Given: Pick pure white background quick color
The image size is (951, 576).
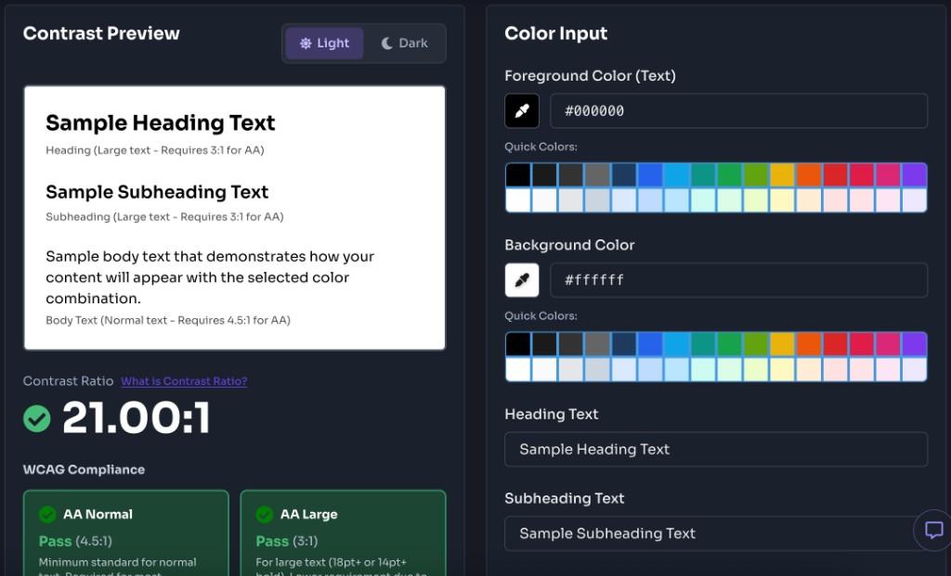Looking at the screenshot, I should tap(518, 369).
